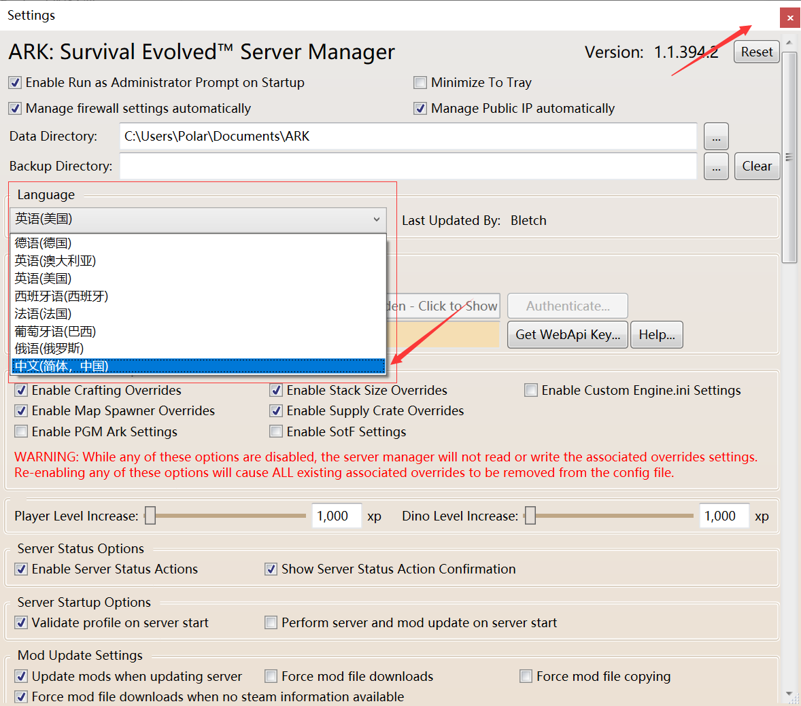Clear the Backup Directory
Viewport: 801px width, 706px height.
(757, 166)
